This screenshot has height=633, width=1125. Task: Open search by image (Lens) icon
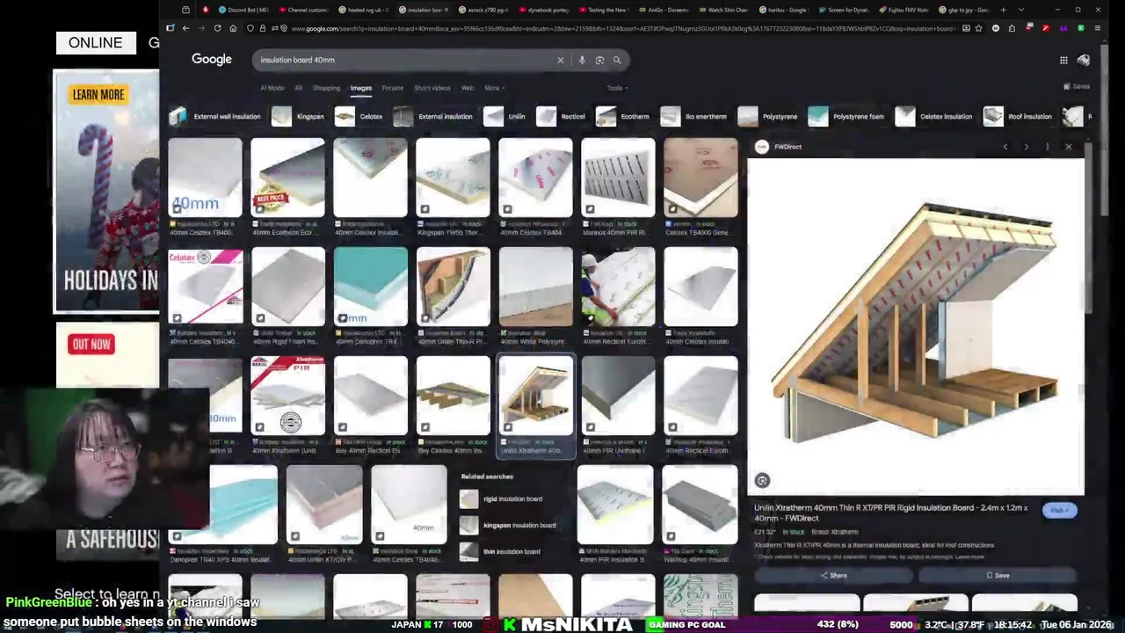(599, 60)
